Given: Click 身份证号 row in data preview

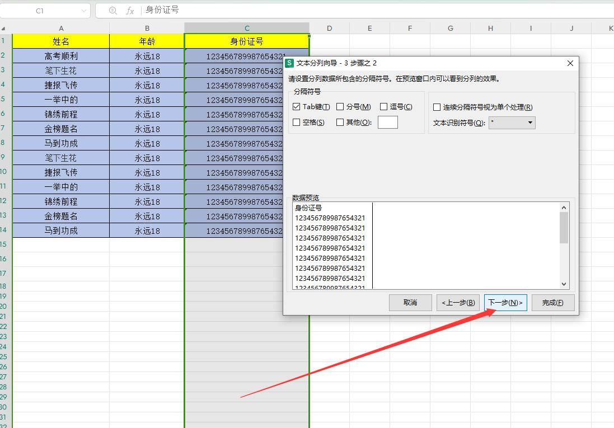Looking at the screenshot, I should (308, 208).
